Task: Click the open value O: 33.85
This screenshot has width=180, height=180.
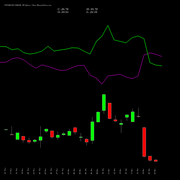Action: (63, 12)
